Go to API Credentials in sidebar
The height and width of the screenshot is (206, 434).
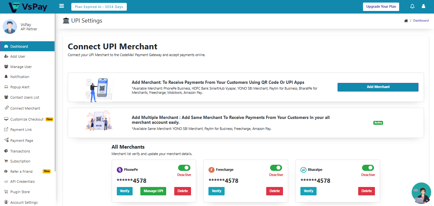coord(22,181)
